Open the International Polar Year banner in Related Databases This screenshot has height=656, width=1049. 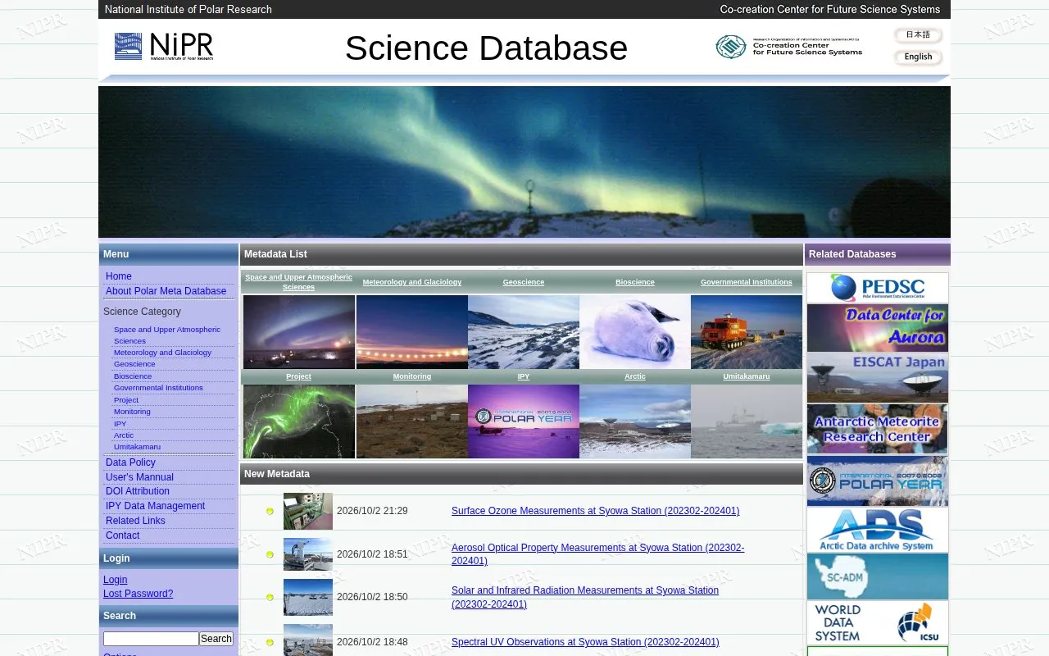(x=878, y=481)
